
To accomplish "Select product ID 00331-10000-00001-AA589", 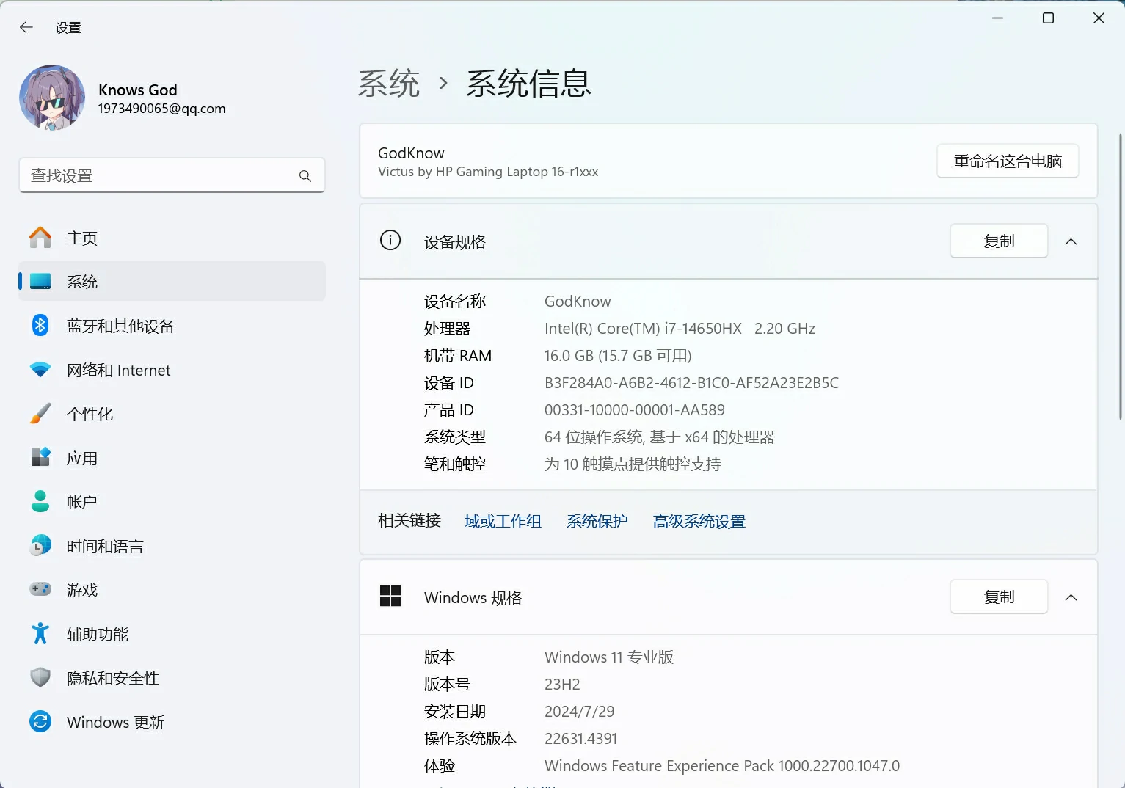I will click(635, 410).
